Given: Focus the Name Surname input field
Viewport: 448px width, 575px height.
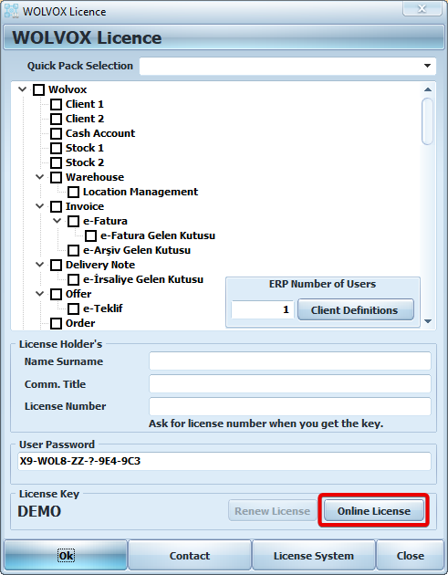Looking at the screenshot, I should click(289, 361).
